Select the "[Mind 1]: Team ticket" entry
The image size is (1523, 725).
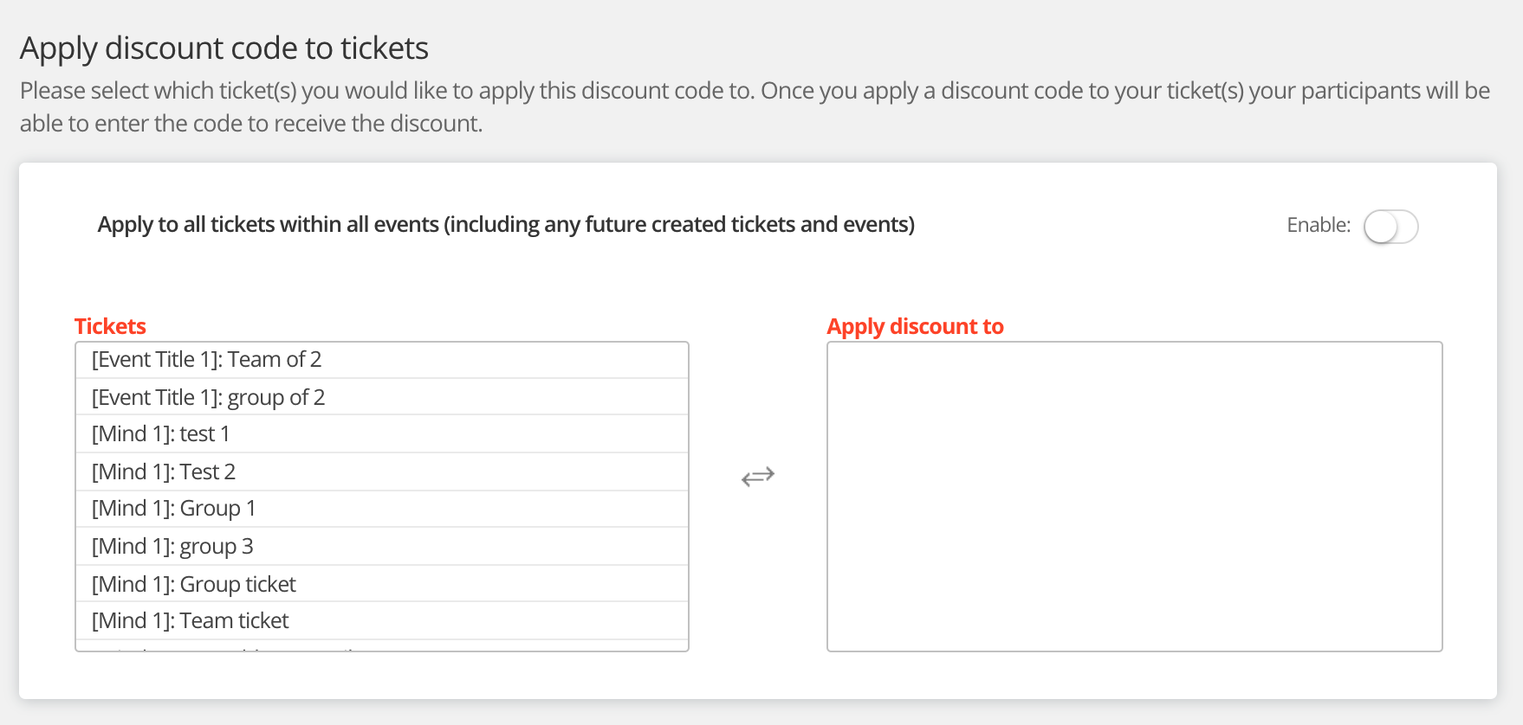coord(191,621)
